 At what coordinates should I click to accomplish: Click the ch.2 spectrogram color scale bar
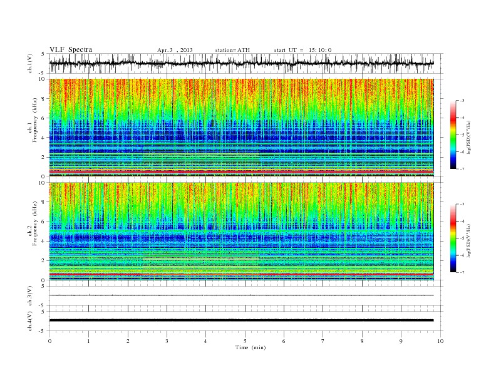click(453, 238)
